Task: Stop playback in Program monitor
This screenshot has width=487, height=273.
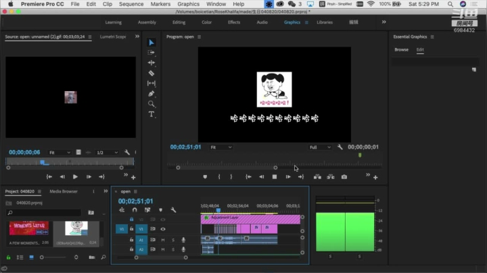Action: pyautogui.click(x=275, y=177)
